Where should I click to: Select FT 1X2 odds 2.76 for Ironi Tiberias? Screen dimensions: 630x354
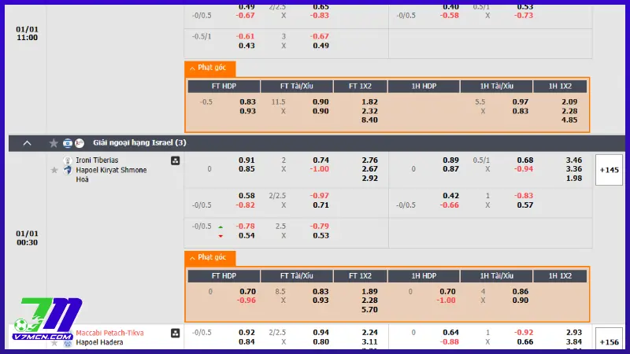click(x=369, y=160)
